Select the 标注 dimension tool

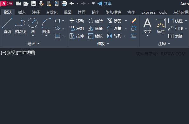coord(161,26)
